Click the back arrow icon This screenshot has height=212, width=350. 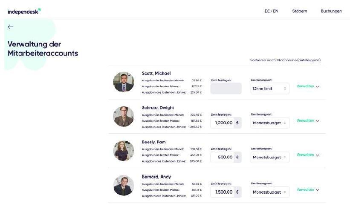[11, 27]
